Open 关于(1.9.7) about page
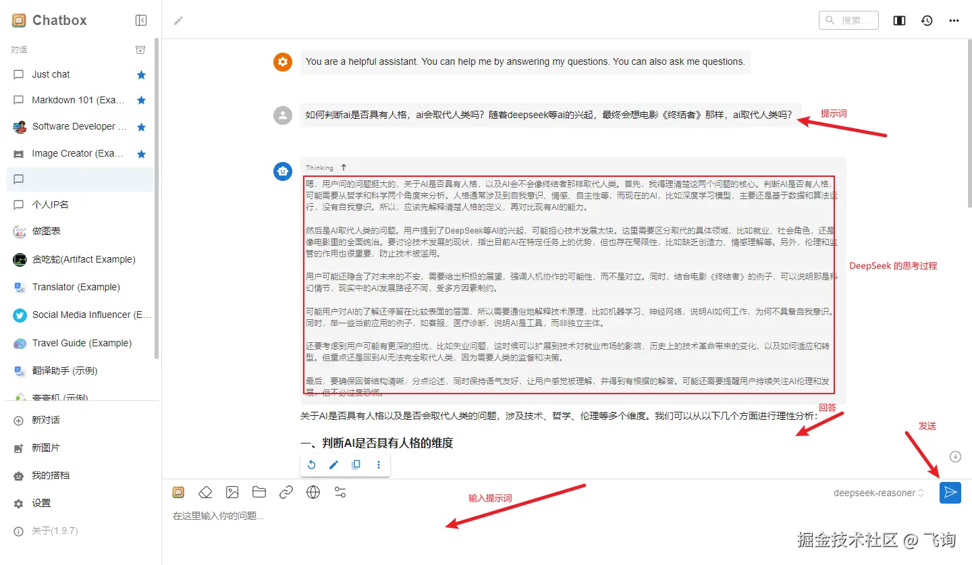Image resolution: width=972 pixels, height=565 pixels. [x=80, y=531]
